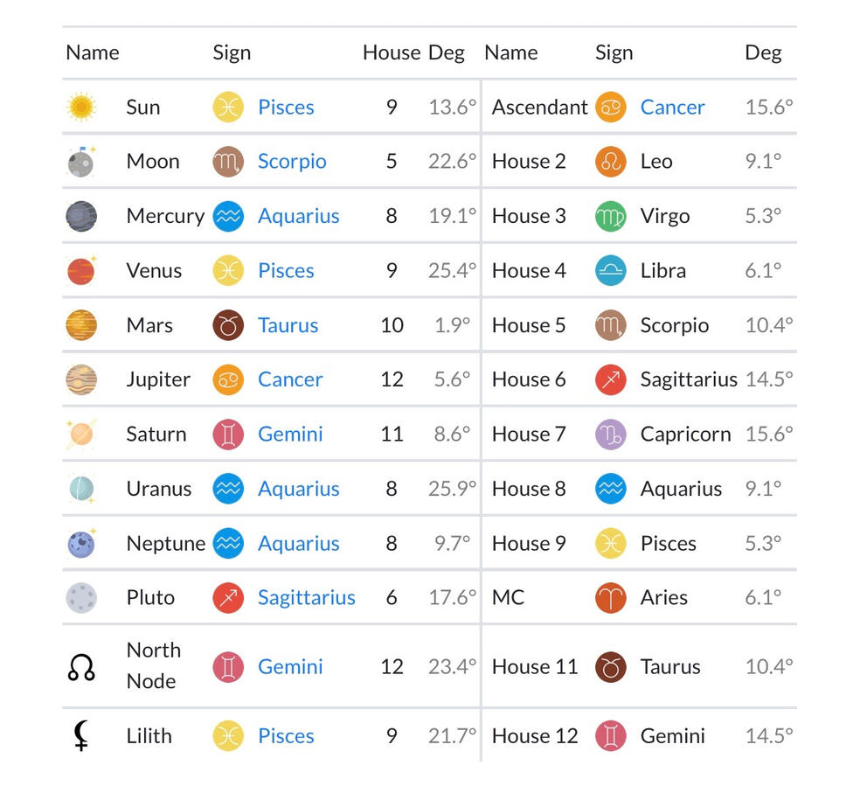Click the North Node symbol icon
Screen dimensions: 860x786
81,667
